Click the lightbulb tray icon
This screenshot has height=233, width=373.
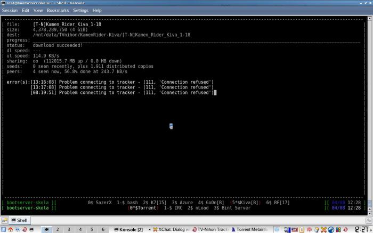(317, 230)
